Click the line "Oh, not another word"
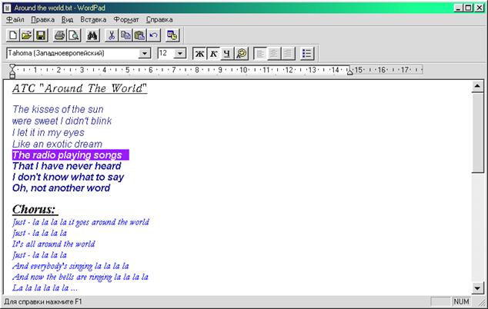 click(62, 188)
